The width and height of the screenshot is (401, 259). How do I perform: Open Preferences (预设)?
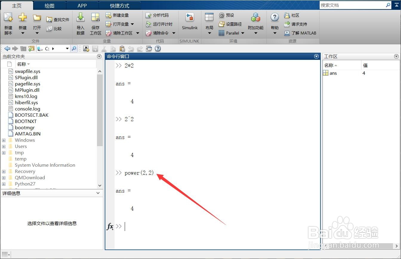coord(226,15)
